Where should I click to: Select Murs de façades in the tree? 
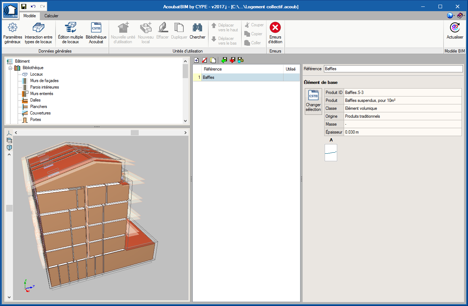(44, 81)
